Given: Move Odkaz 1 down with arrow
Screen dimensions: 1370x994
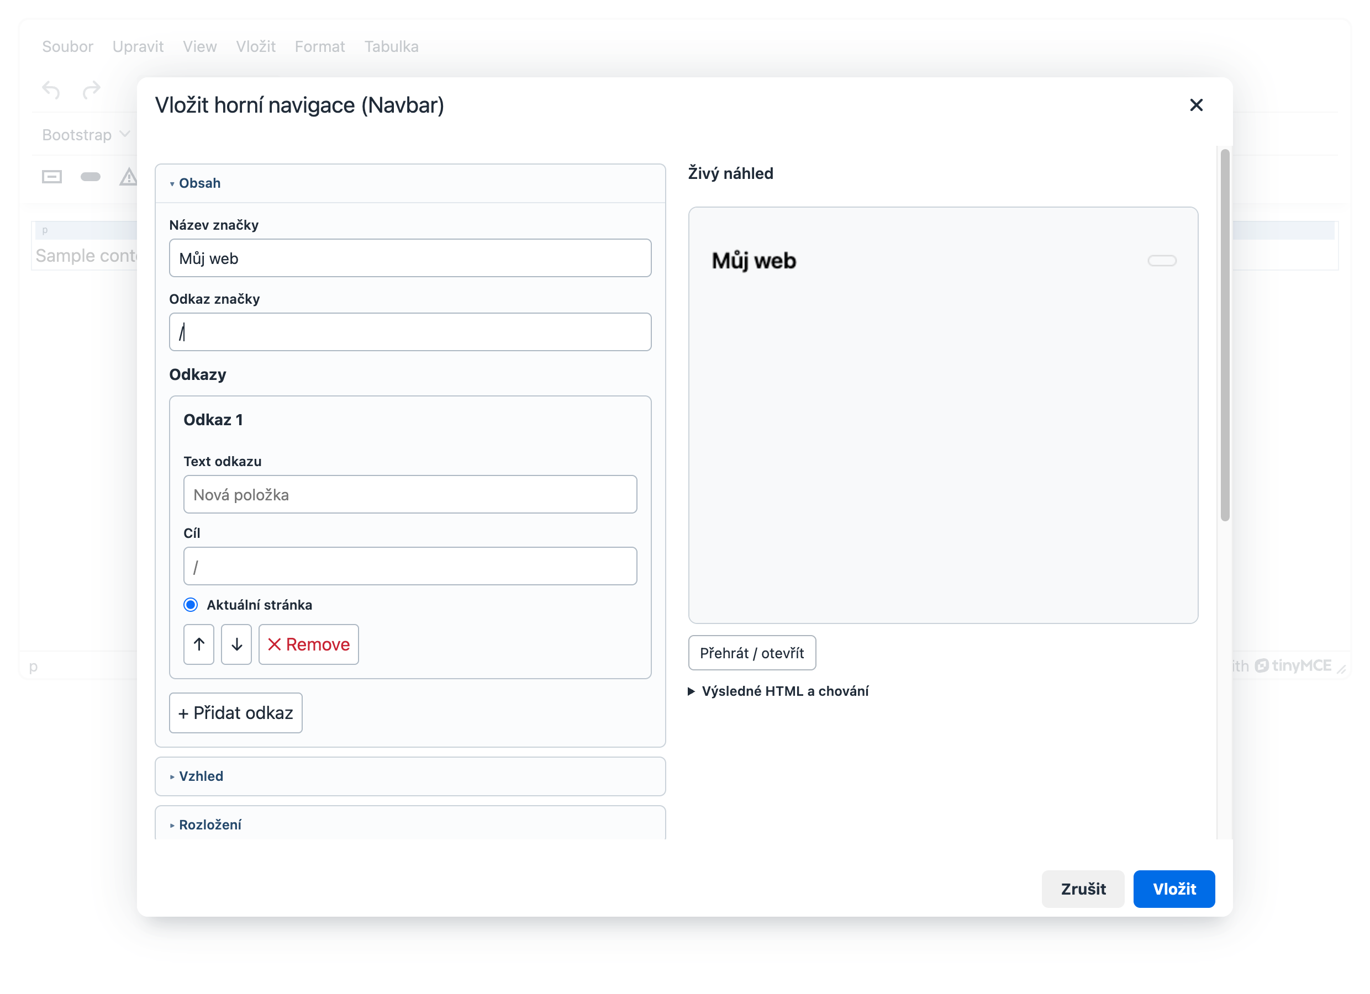Looking at the screenshot, I should click(x=236, y=644).
